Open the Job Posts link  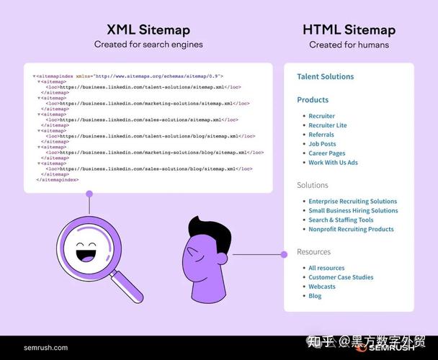tap(322, 144)
